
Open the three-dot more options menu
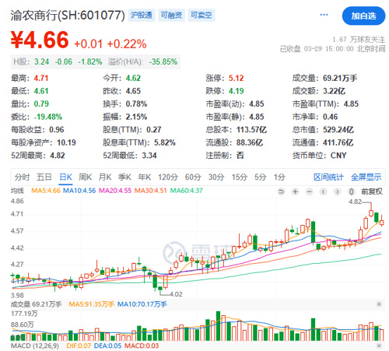click(324, 15)
